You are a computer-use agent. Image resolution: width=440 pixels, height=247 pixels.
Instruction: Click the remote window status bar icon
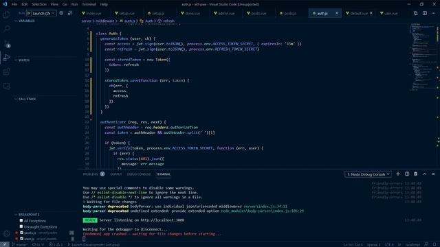[5, 244]
